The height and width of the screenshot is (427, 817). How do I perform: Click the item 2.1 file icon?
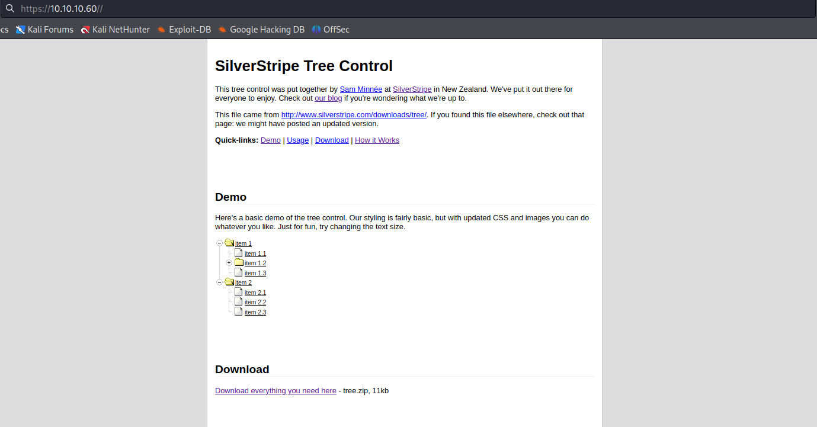[238, 292]
